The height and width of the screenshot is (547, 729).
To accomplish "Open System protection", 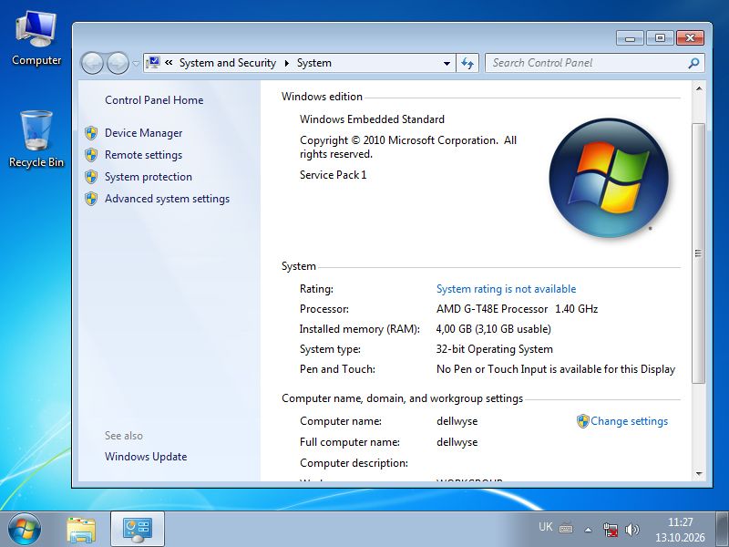I will point(149,177).
